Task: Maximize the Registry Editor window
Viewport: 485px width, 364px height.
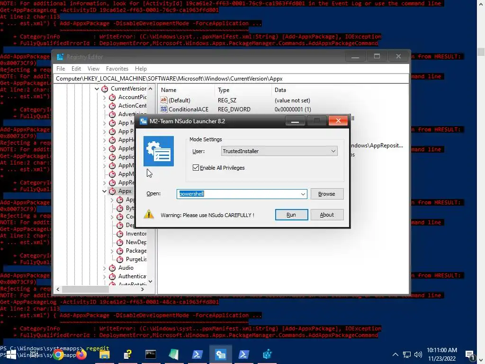Action: [x=377, y=56]
